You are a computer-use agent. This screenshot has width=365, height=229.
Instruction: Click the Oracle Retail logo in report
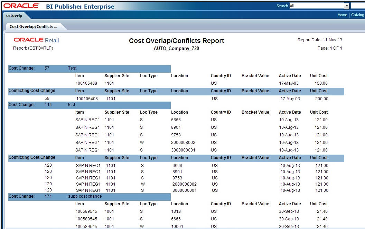[x=36, y=40]
